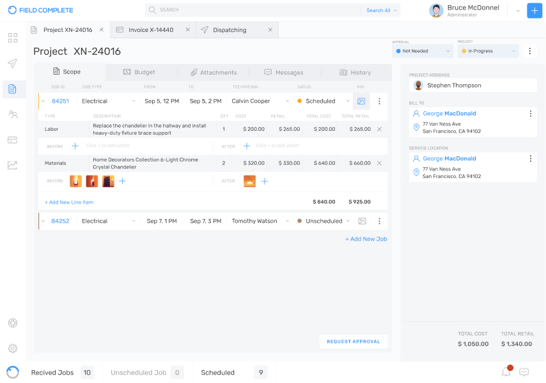Switch to the Budget tab
The height and width of the screenshot is (383, 546).
[x=139, y=72]
